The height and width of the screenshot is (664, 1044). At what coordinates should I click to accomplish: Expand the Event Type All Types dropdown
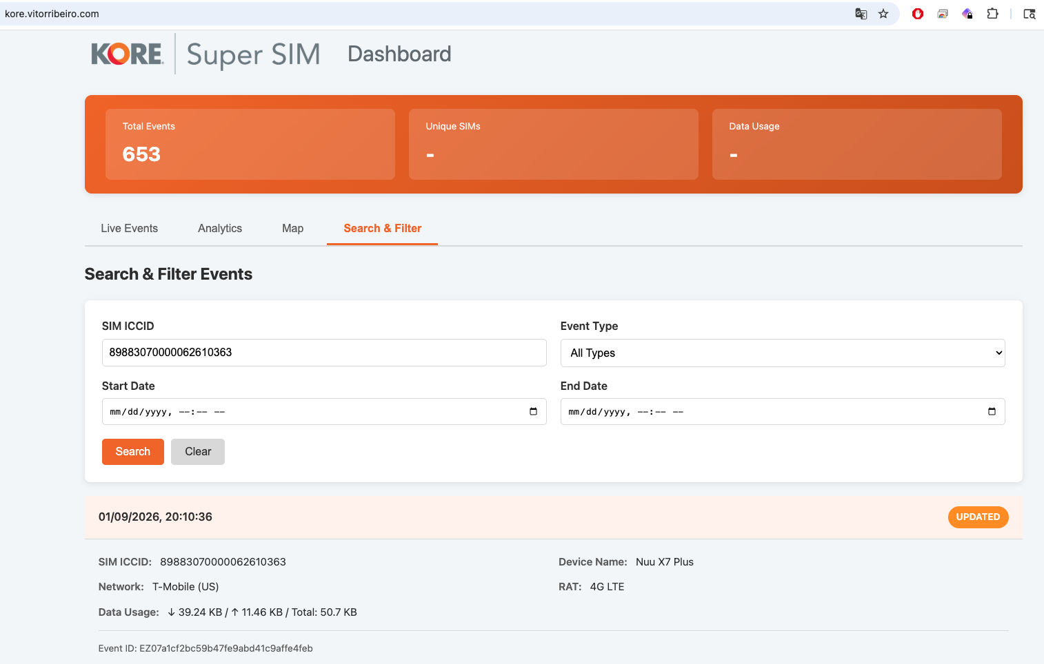(782, 353)
